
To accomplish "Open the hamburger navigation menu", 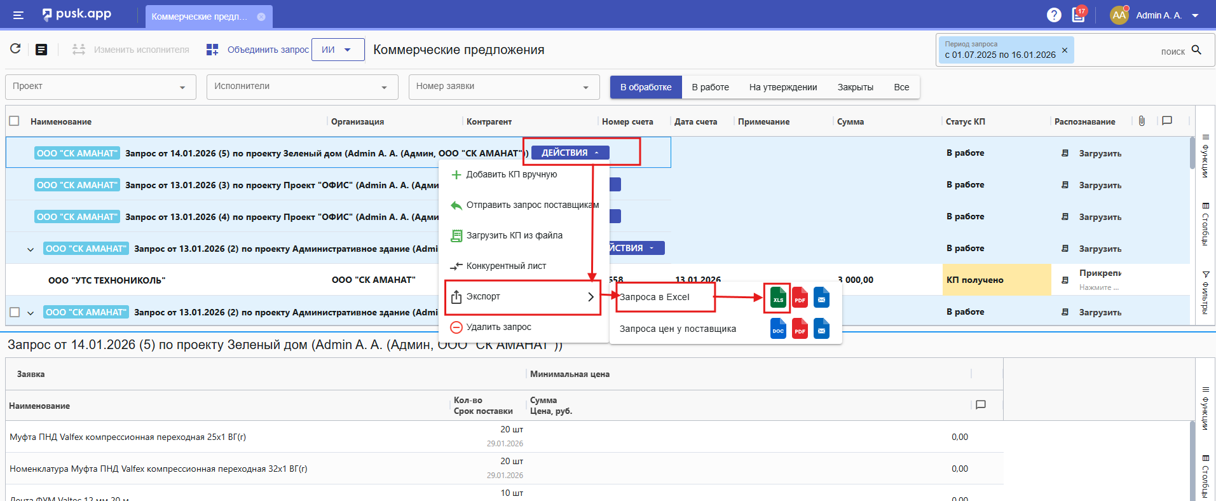I will 18,15.
